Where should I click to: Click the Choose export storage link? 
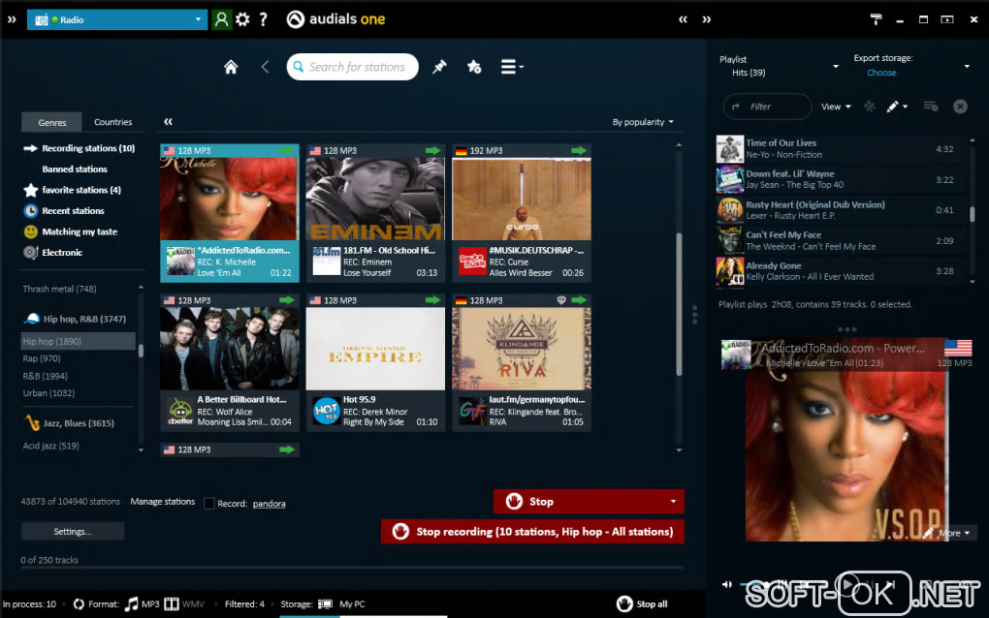click(881, 73)
